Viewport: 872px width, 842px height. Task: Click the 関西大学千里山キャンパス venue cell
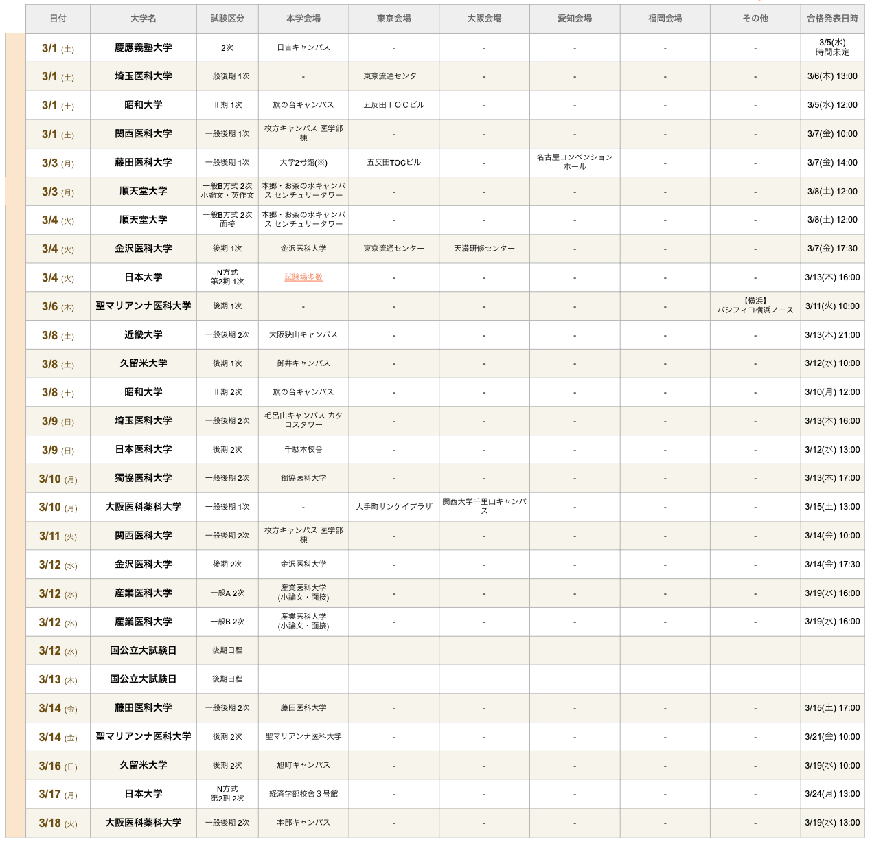click(x=484, y=507)
